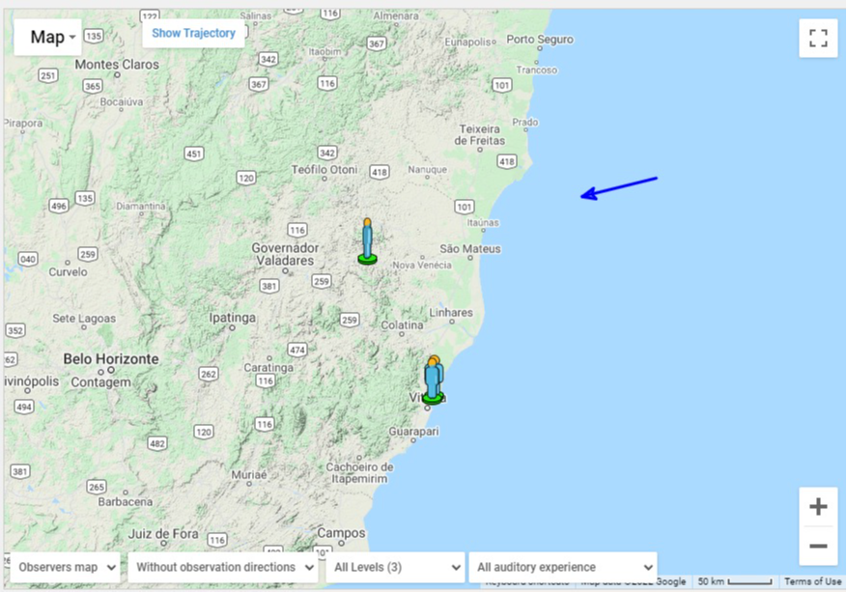Click the observer marker at Vitória
Viewport: 847px width, 592px height.
[x=433, y=381]
